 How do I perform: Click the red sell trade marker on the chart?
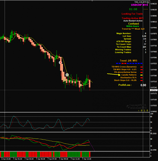[x=60, y=63]
